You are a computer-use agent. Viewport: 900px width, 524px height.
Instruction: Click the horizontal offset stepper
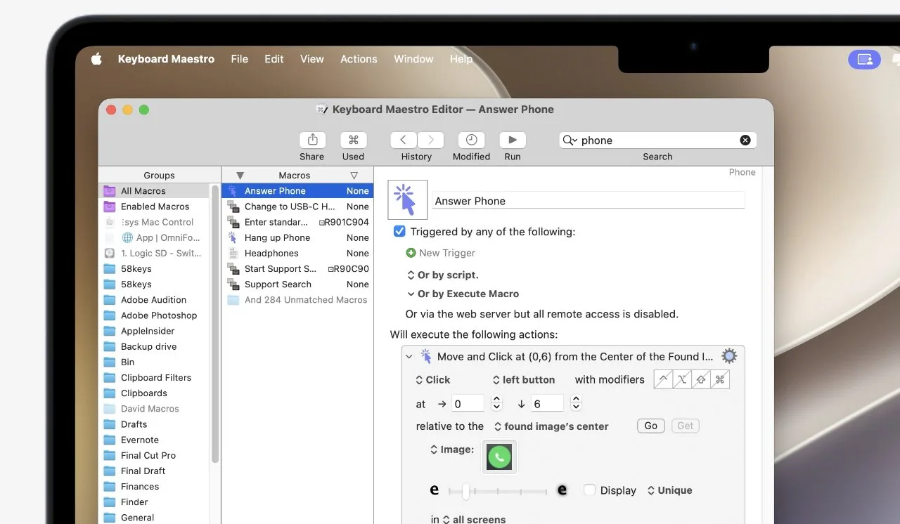tap(496, 403)
